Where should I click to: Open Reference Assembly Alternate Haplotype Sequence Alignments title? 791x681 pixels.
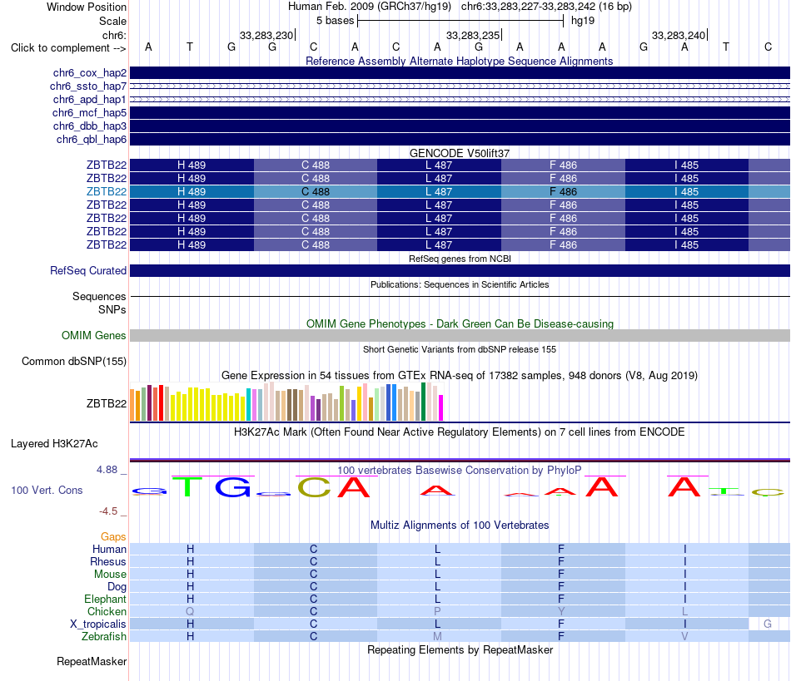coord(460,61)
